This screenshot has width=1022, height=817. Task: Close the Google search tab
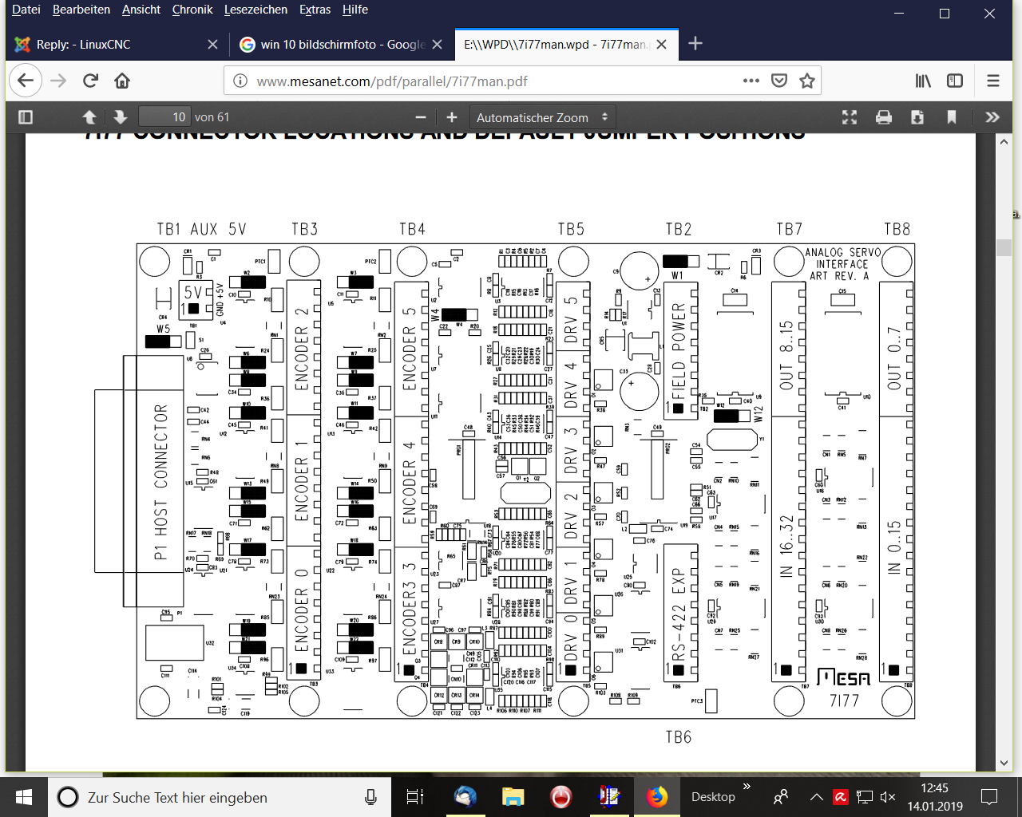[437, 45]
